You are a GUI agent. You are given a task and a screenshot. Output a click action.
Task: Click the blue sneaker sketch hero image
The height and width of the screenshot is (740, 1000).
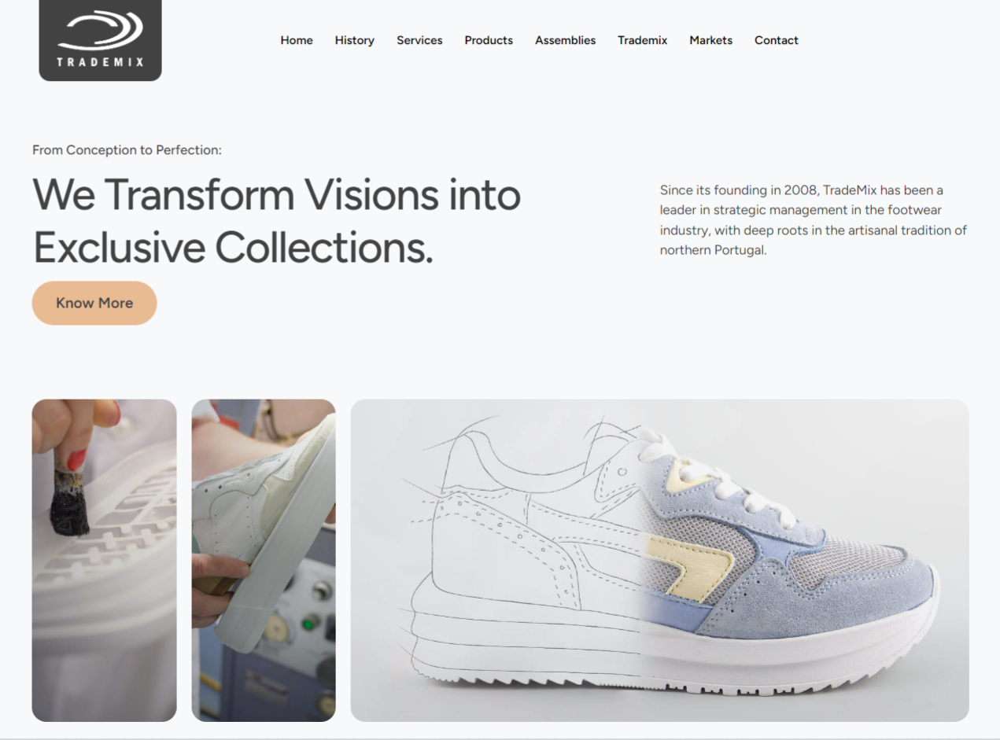659,560
